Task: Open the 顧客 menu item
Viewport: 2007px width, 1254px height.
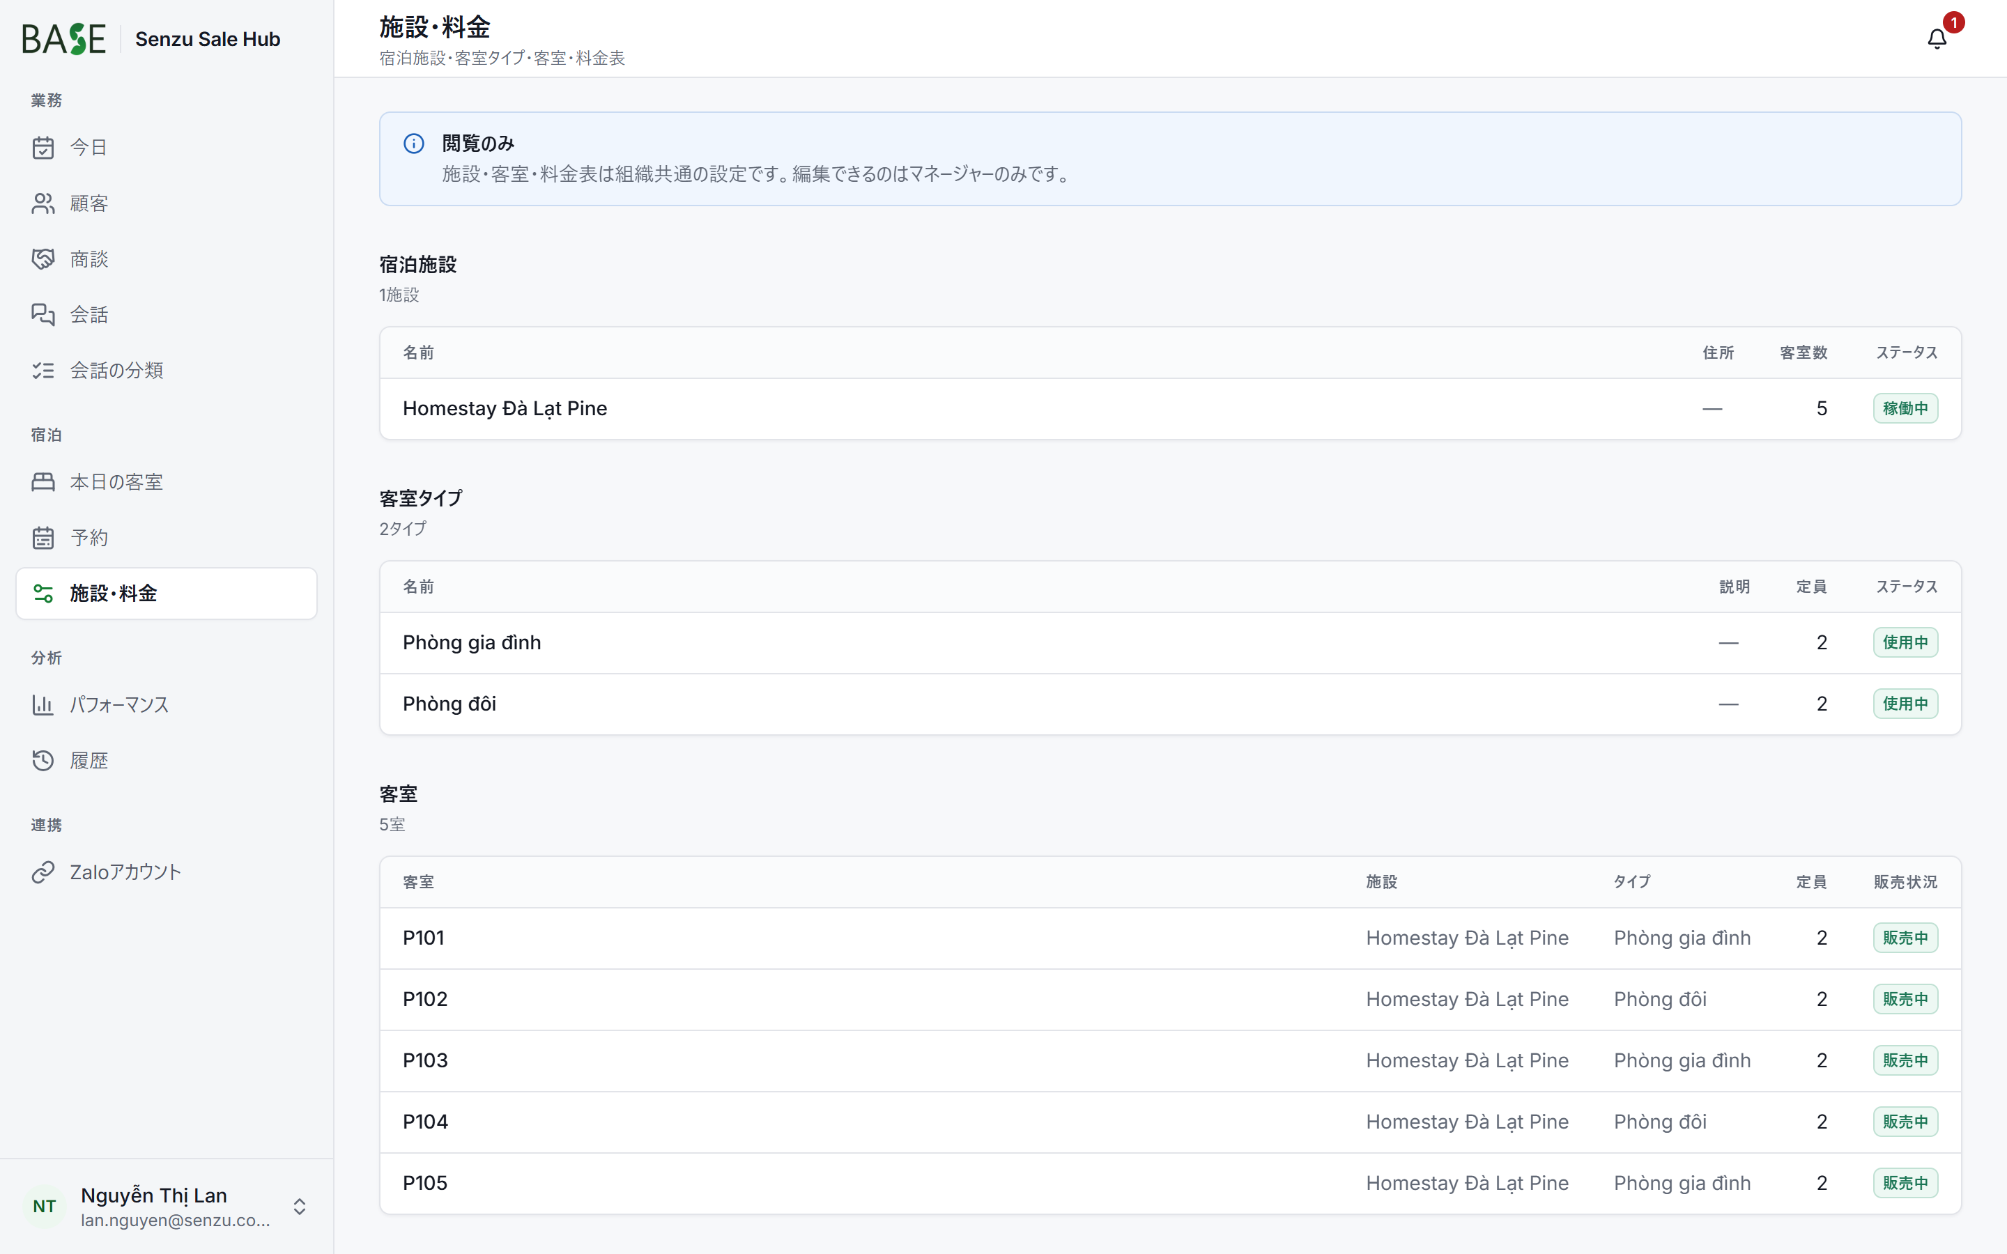Action: [x=166, y=203]
